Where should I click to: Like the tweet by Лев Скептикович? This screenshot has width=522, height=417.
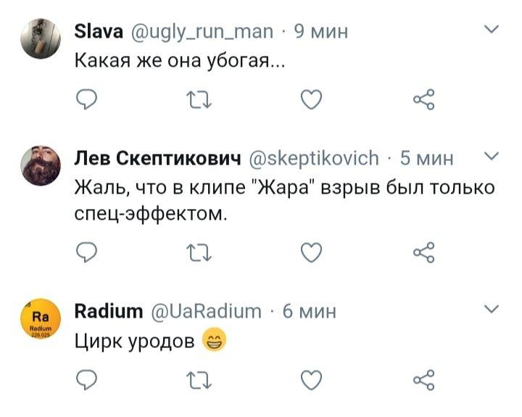[310, 252]
